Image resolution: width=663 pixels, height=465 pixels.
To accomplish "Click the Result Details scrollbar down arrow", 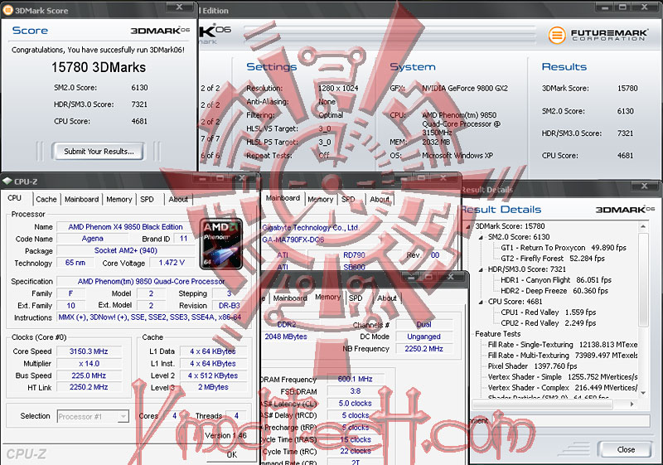I will click(643, 393).
